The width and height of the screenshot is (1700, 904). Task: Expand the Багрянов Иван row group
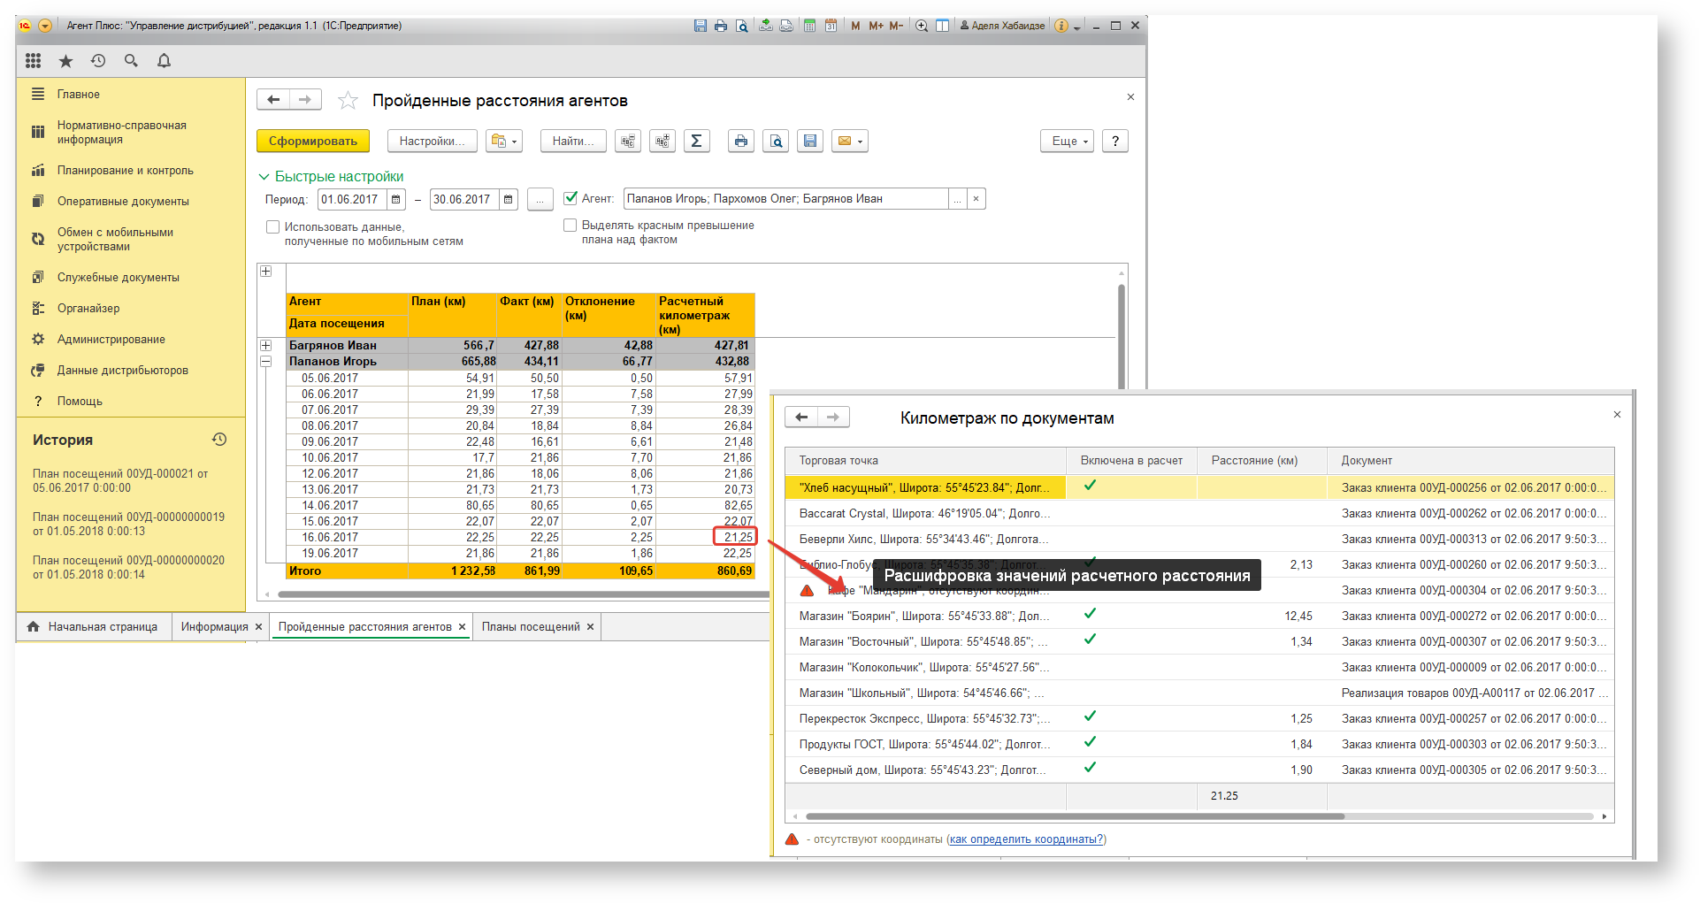pyautogui.click(x=265, y=345)
